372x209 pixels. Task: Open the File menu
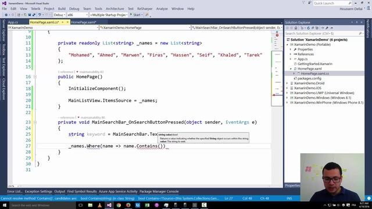coord(4,9)
